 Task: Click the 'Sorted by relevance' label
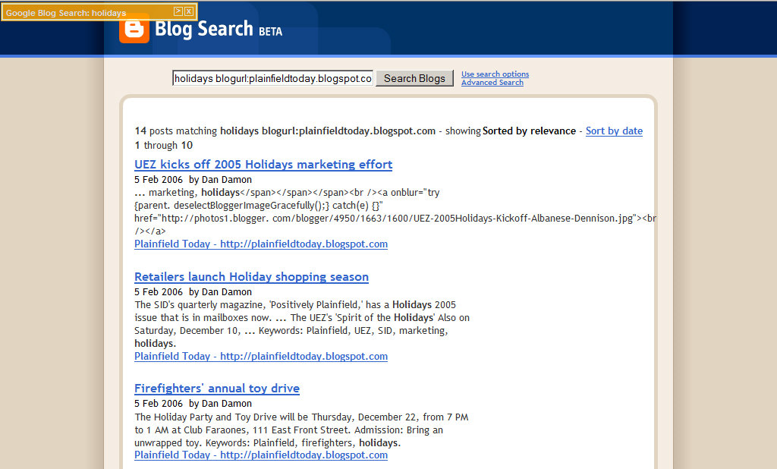coord(529,131)
